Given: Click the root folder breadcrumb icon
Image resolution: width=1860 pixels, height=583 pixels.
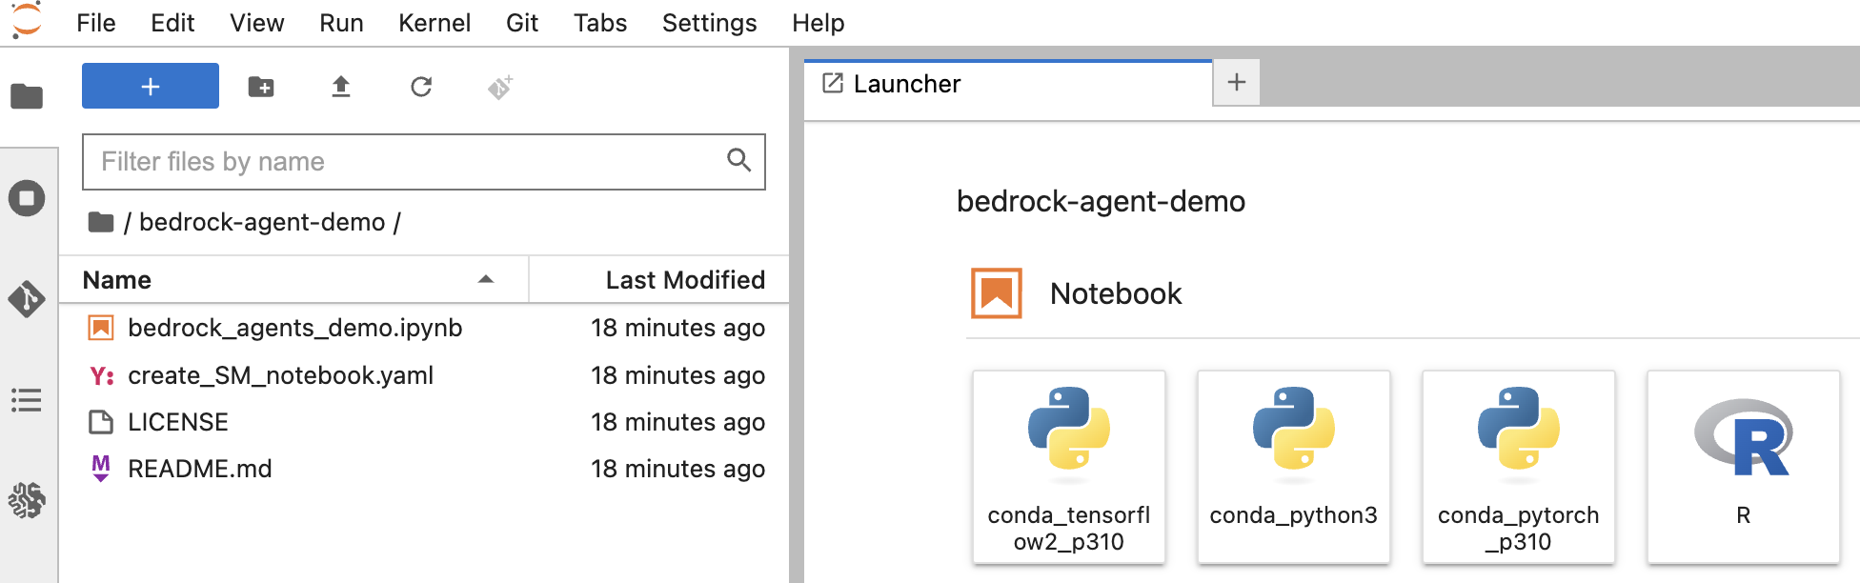Looking at the screenshot, I should tap(101, 222).
